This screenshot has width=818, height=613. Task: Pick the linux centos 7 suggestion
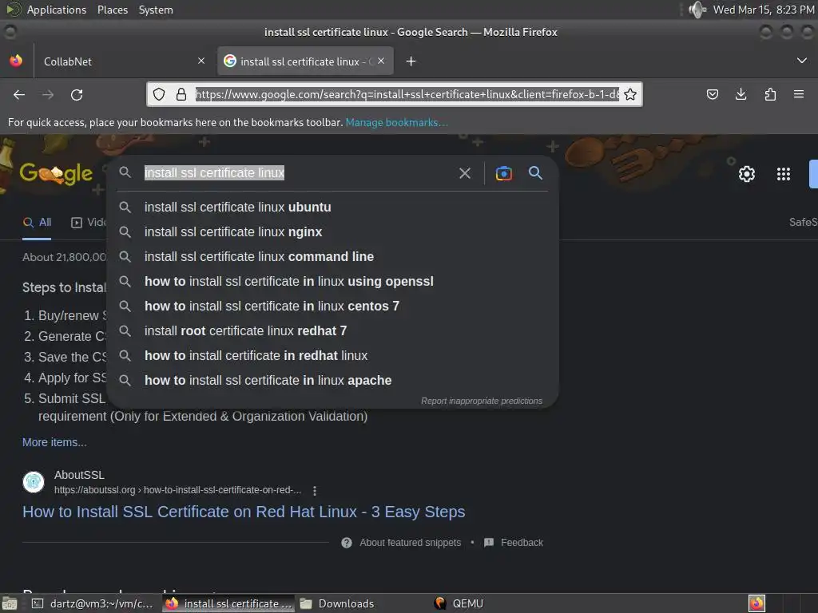point(333,306)
